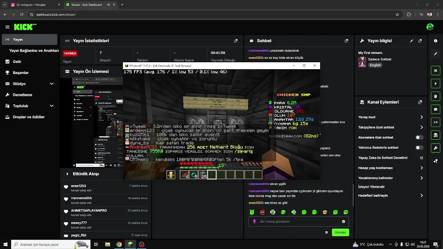Click AHMETSAPLAYANPRO in Etkinlik Akışı
This screenshot has width=443, height=249.
(89, 210)
